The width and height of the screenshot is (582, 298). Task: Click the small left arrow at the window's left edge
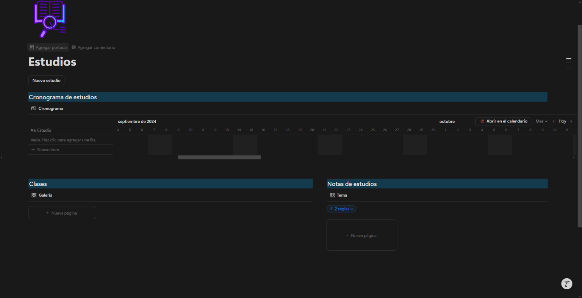[x=2, y=157]
